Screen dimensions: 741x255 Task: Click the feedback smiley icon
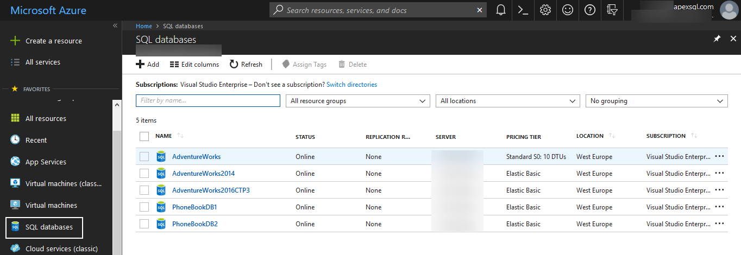568,10
